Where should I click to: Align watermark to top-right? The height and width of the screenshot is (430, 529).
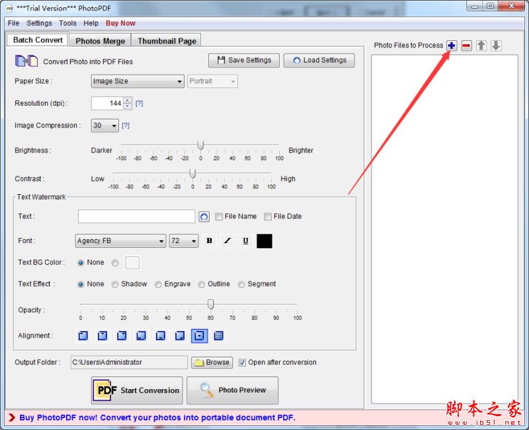122,336
